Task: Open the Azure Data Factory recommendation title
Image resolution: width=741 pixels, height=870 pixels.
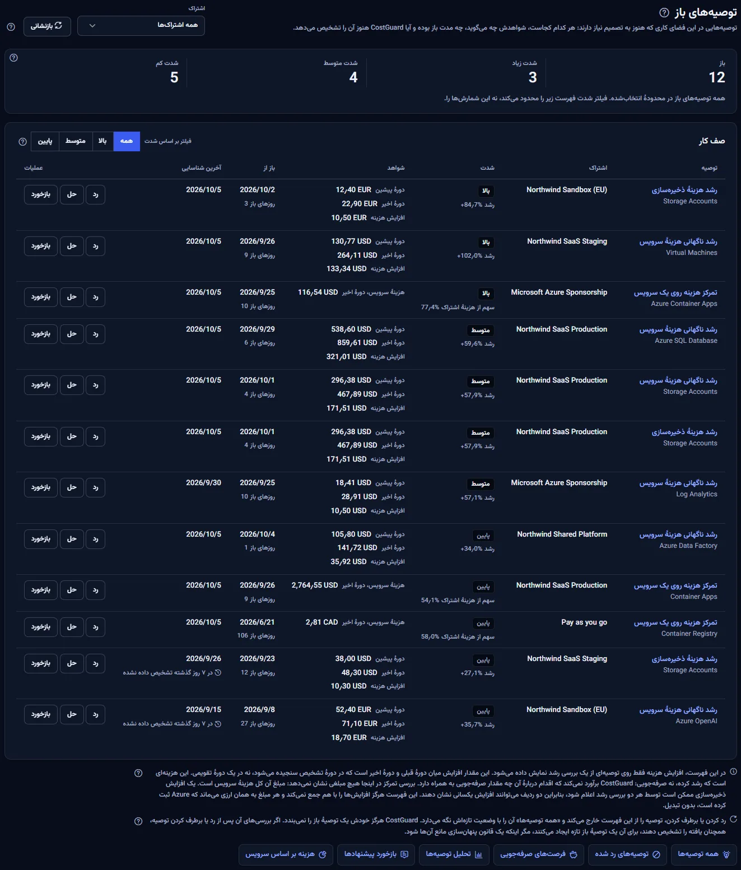Action: pos(678,534)
